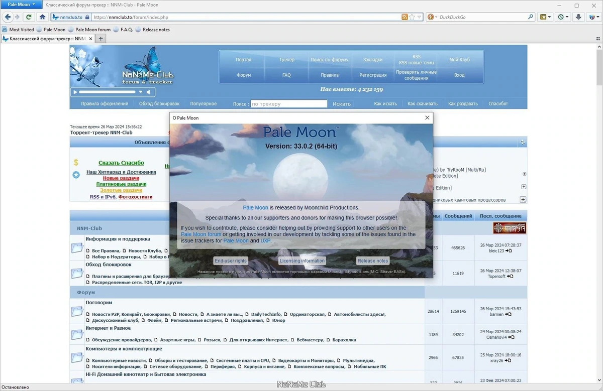Viewport: 603px width, 391px height.
Task: Open the address bar history dropdown arrow
Action: tap(419, 17)
